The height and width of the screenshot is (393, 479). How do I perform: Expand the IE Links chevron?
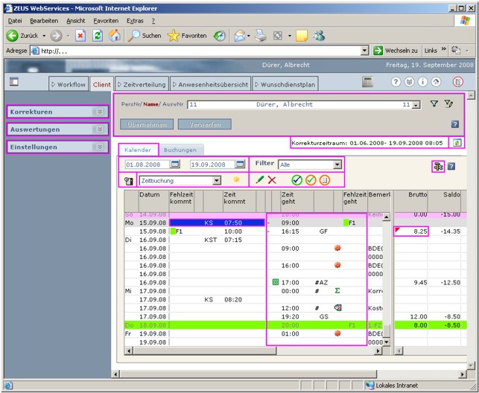coord(444,49)
